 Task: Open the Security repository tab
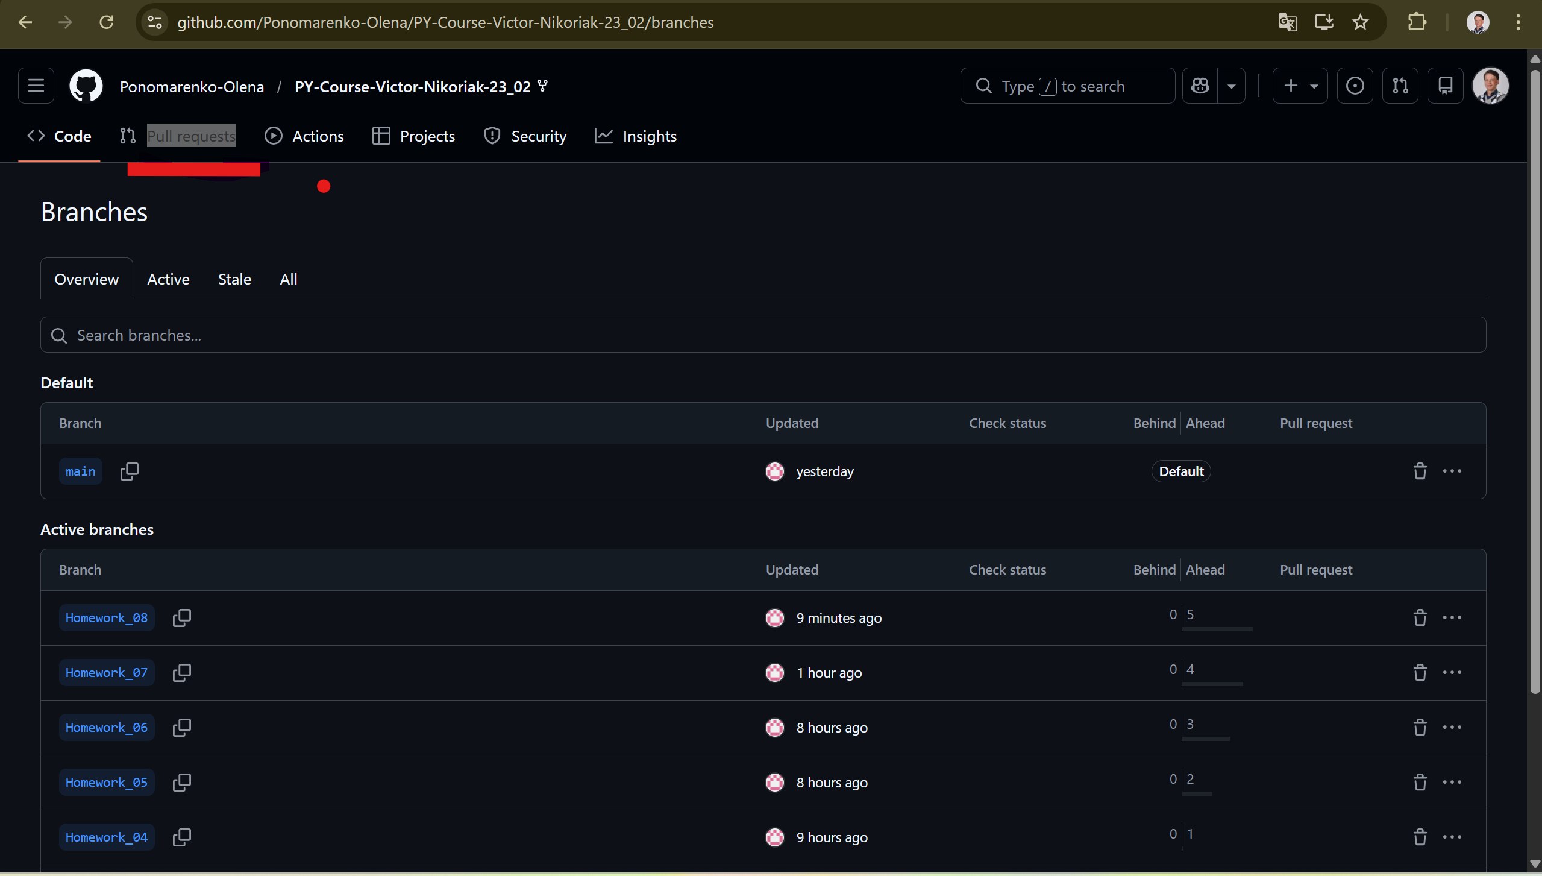point(525,136)
